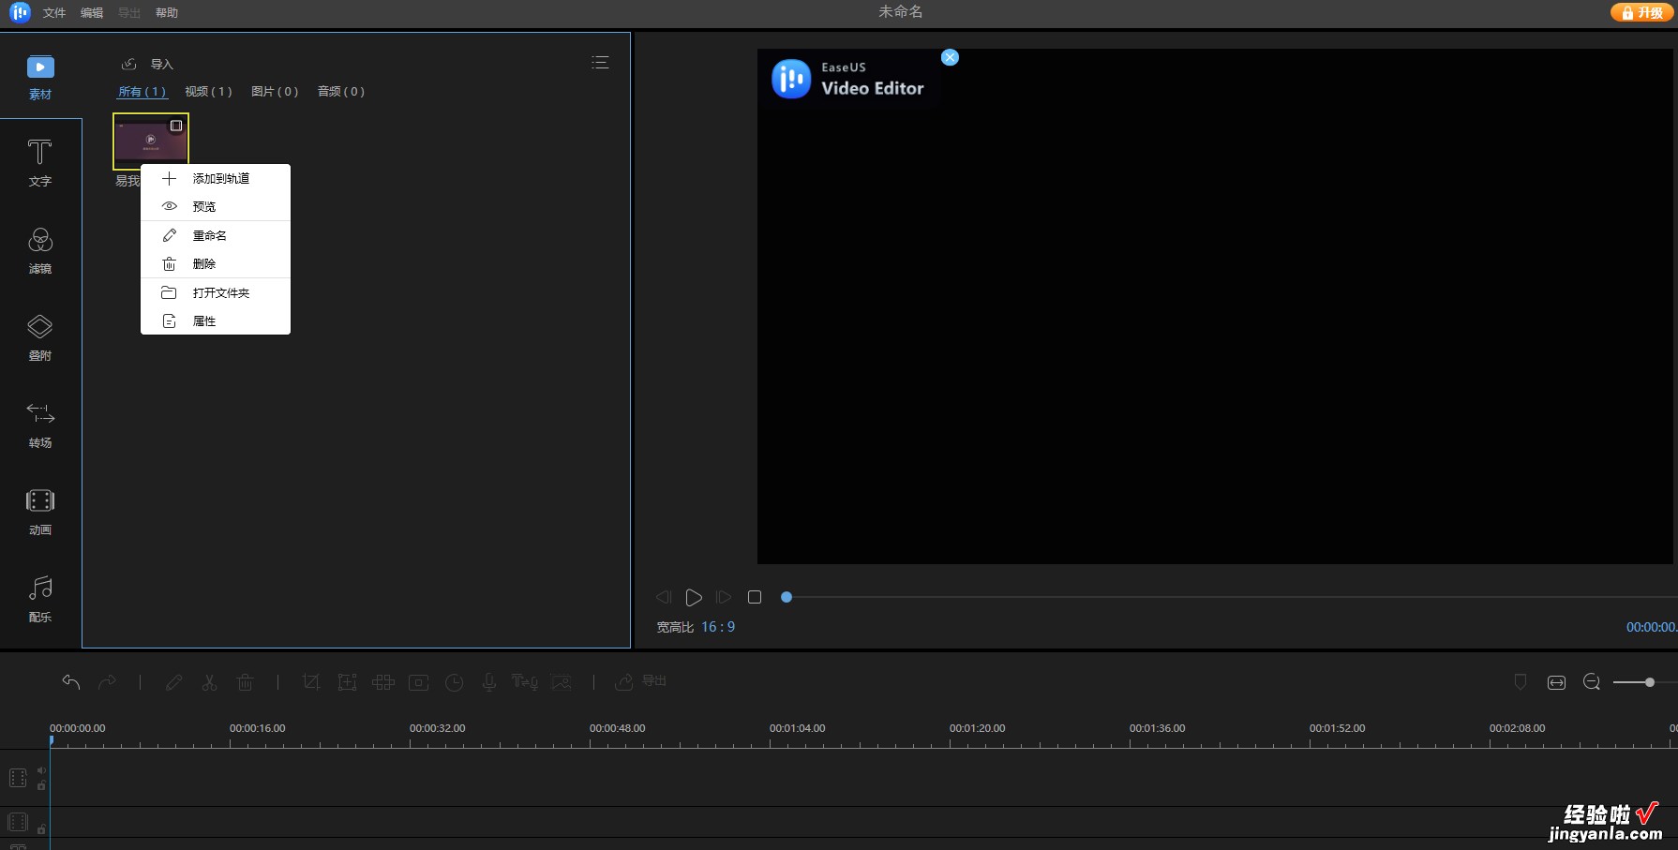Open the 转场 transitions panel
The height and width of the screenshot is (850, 1678).
pyautogui.click(x=40, y=425)
